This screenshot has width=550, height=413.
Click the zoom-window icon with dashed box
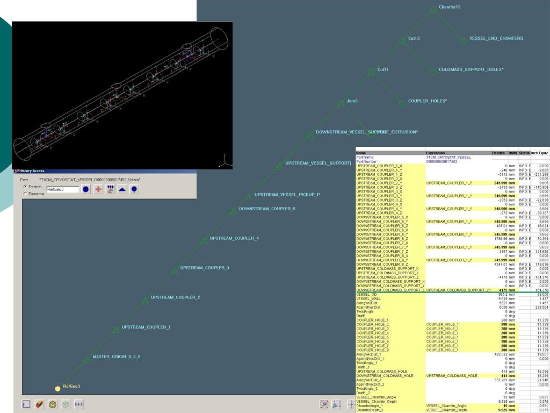(336, 404)
